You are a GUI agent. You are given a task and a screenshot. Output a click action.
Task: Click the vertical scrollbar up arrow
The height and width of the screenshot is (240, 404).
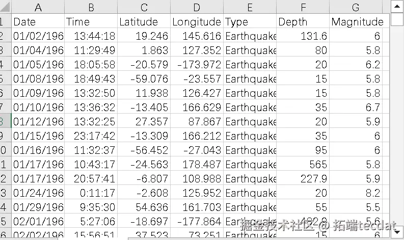397,7
